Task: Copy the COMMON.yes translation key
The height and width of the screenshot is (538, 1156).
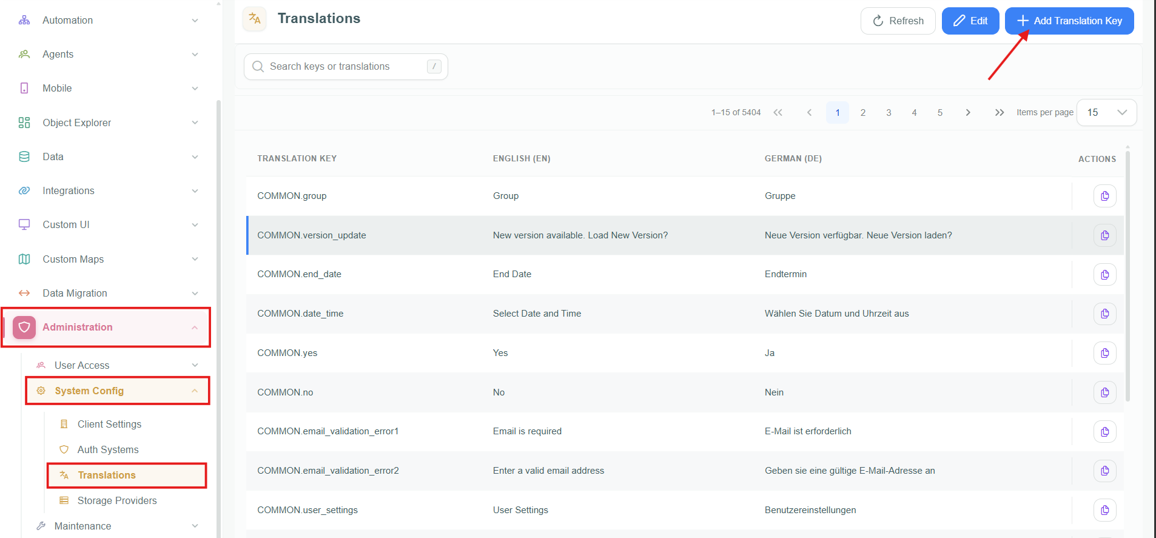Action: pos(1104,353)
